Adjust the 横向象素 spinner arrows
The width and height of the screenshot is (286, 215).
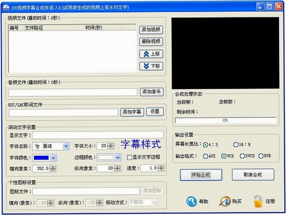pyautogui.click(x=53, y=169)
